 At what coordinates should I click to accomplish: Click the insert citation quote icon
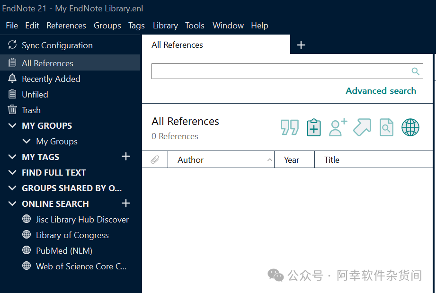pos(290,128)
